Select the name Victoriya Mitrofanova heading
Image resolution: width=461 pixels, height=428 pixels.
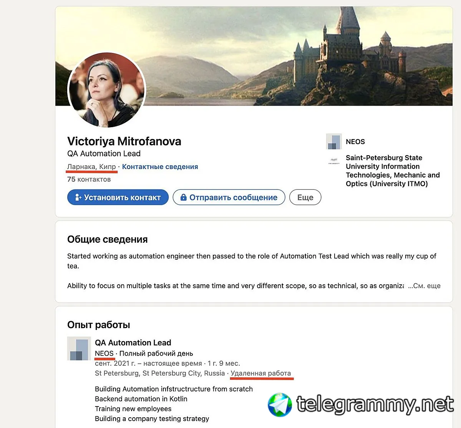124,141
